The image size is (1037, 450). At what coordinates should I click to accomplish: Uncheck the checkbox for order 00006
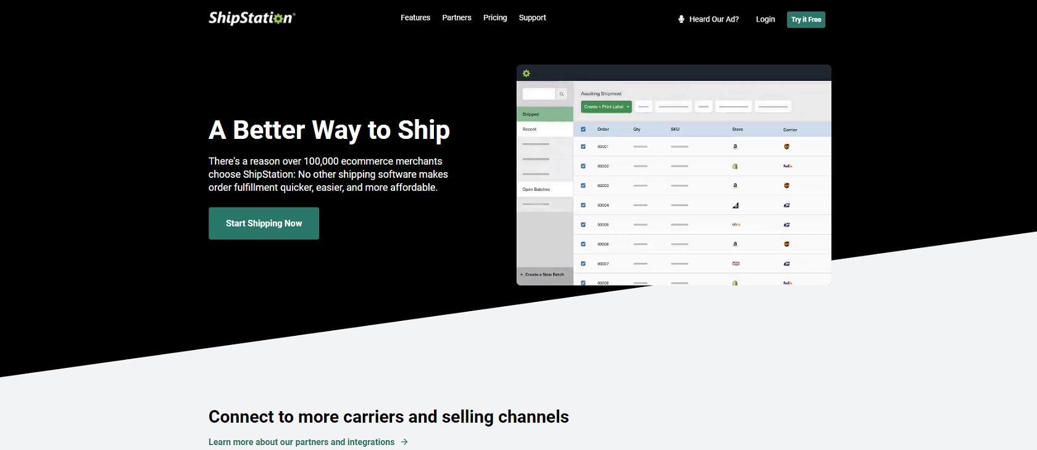point(583,244)
